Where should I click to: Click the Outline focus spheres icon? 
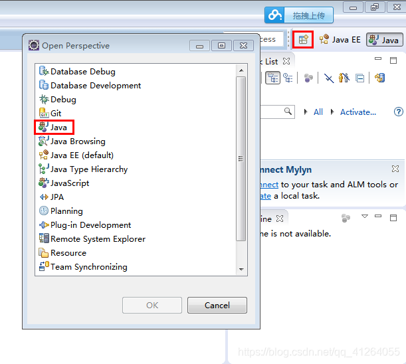[346, 218]
